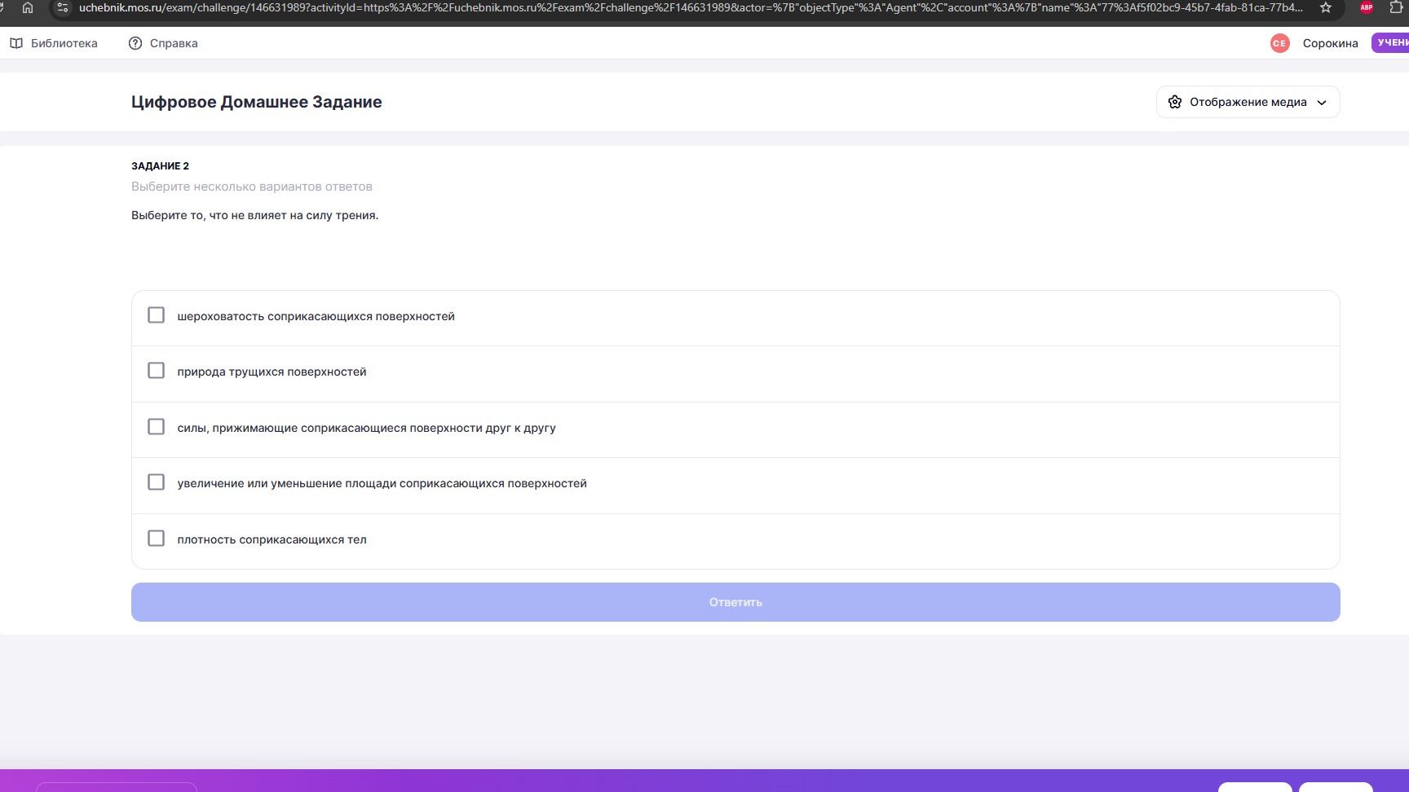Check 'плотность соприкасающихся тел' option
The image size is (1409, 792).
[156, 539]
